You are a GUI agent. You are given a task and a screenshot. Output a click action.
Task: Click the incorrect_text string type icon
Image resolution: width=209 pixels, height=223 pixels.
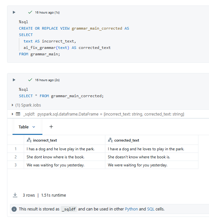pos(29,140)
